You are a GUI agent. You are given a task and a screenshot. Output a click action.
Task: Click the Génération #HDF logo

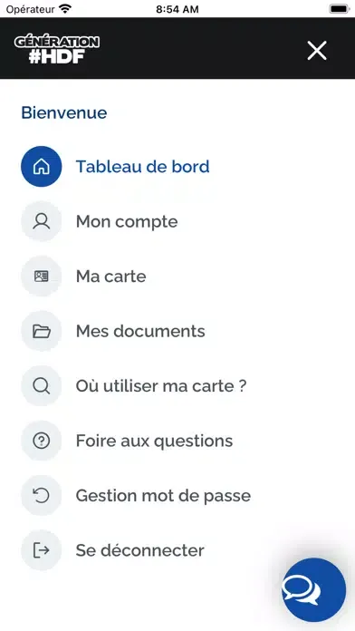coord(57,50)
